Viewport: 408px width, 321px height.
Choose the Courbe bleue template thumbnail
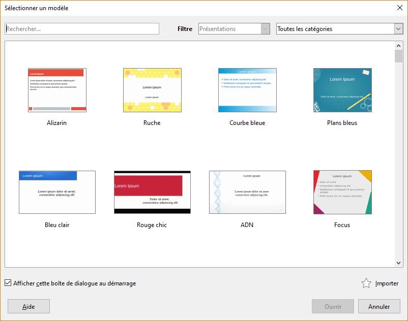pos(247,90)
